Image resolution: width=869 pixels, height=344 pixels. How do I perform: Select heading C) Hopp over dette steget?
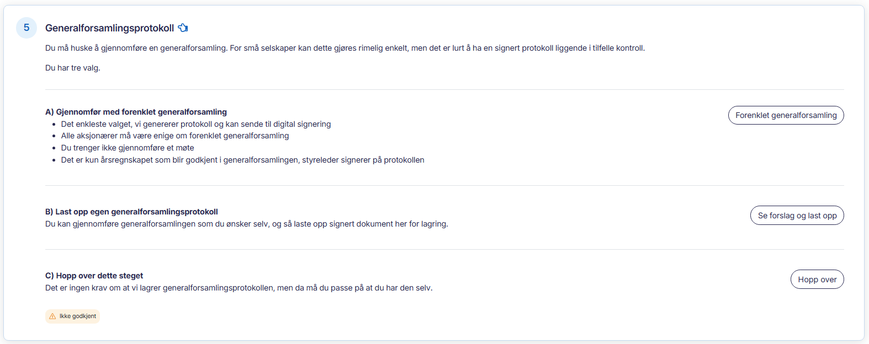pos(94,276)
